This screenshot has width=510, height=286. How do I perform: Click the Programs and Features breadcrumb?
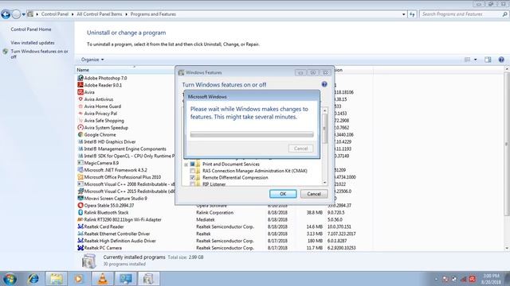(153, 14)
